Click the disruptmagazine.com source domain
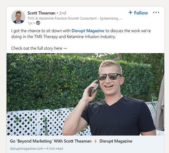The height and width of the screenshot is (153, 169). (26, 148)
